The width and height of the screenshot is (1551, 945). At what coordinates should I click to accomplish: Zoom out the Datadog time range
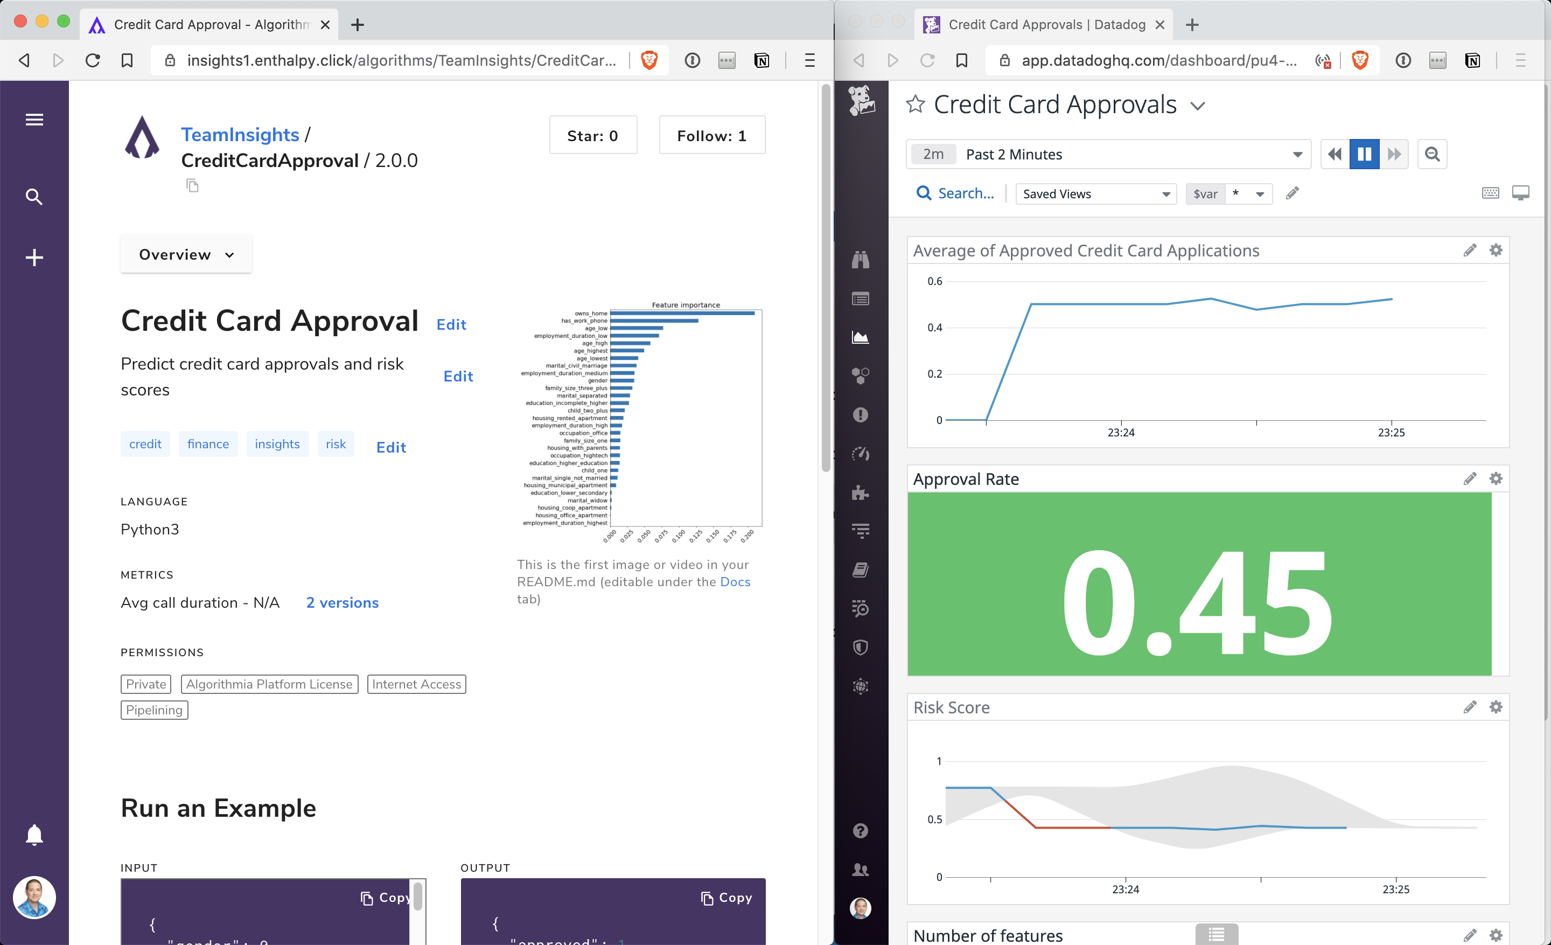click(x=1432, y=154)
